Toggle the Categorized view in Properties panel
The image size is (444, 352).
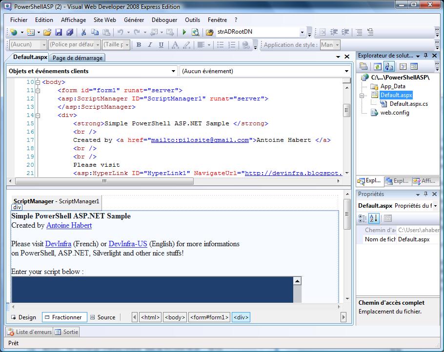point(363,218)
